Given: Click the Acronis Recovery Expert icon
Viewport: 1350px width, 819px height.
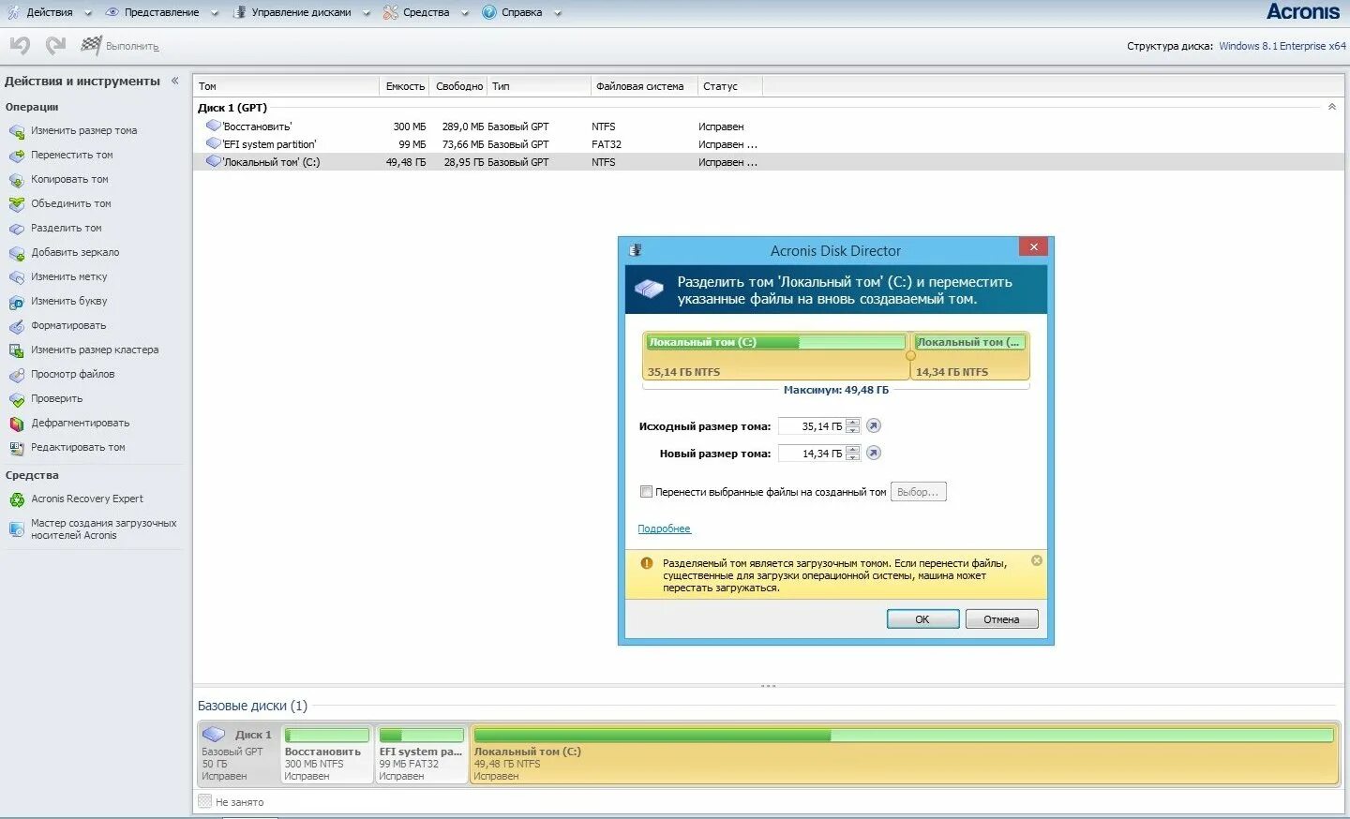Looking at the screenshot, I should click(16, 499).
